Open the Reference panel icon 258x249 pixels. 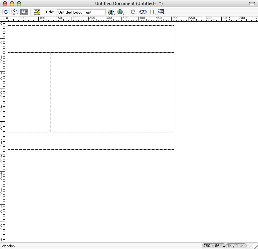pos(143,12)
